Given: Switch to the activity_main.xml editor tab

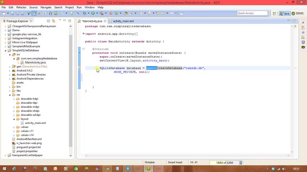Looking at the screenshot, I should point(123,21).
